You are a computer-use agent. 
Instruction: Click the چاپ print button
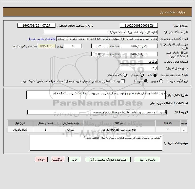point(75,160)
